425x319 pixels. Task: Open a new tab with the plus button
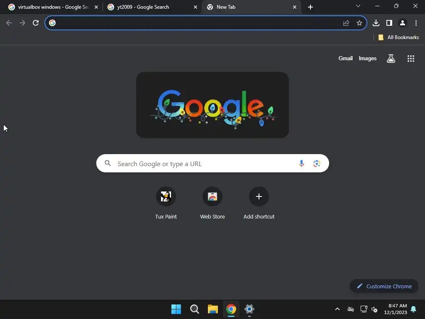[310, 7]
